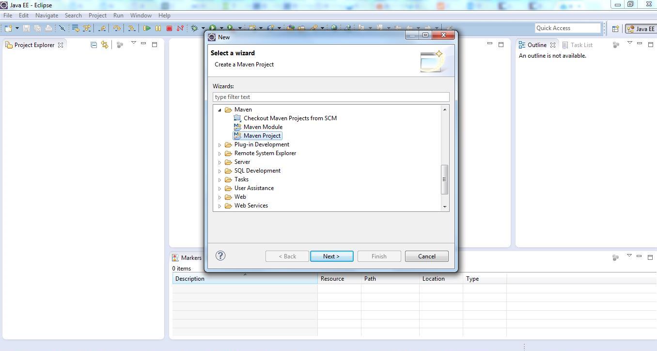Expand the Server folder
Screen dimensions: 657x351
(x=219, y=162)
